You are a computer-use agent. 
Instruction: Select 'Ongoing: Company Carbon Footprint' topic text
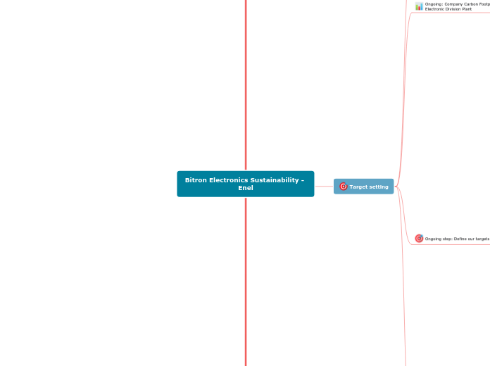tap(457, 6)
